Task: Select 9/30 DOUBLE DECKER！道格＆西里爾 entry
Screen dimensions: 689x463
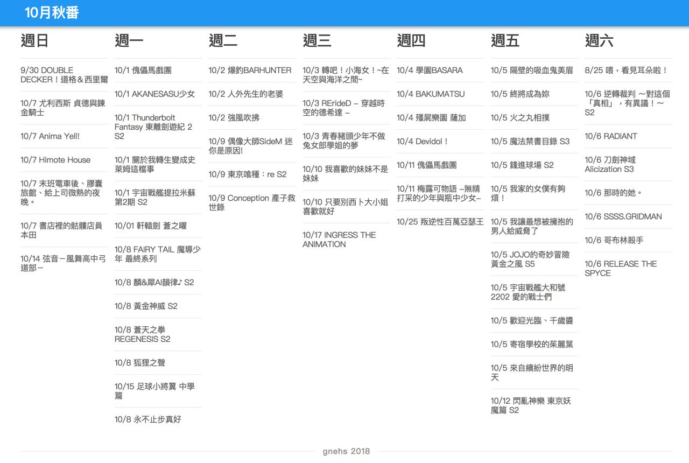Action: pyautogui.click(x=64, y=75)
